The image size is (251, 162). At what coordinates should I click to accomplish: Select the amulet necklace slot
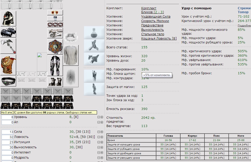[x=55, y=18]
